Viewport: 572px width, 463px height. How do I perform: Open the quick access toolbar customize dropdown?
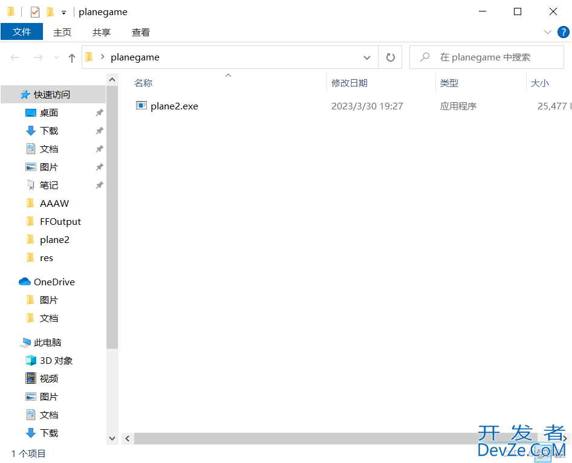click(x=64, y=13)
